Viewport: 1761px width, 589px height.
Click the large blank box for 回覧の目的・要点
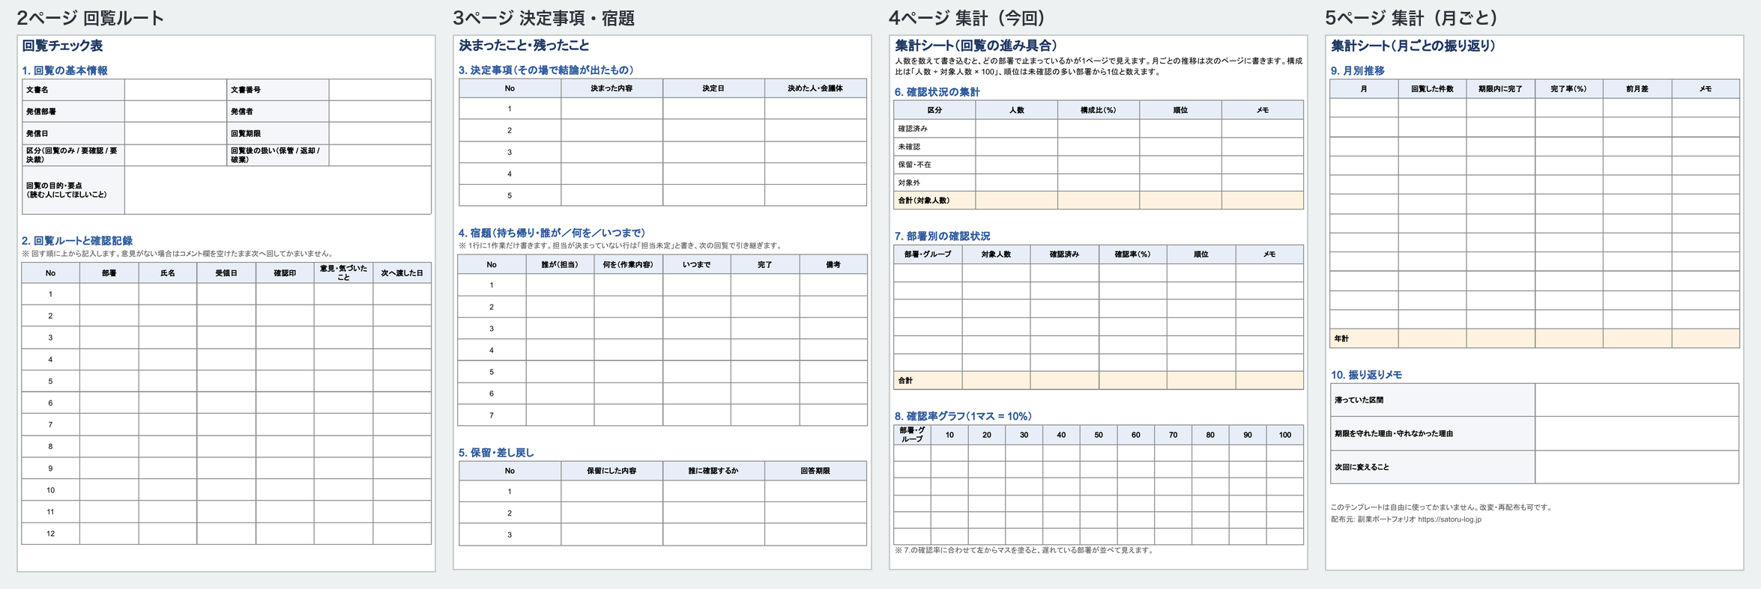(x=278, y=190)
